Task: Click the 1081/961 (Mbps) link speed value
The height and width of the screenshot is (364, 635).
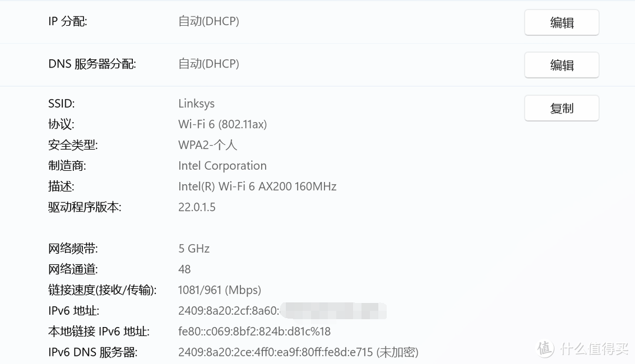Action: (219, 290)
